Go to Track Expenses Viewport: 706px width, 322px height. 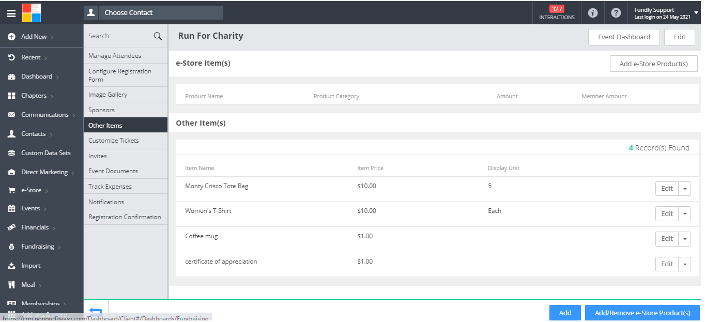[x=126, y=187]
